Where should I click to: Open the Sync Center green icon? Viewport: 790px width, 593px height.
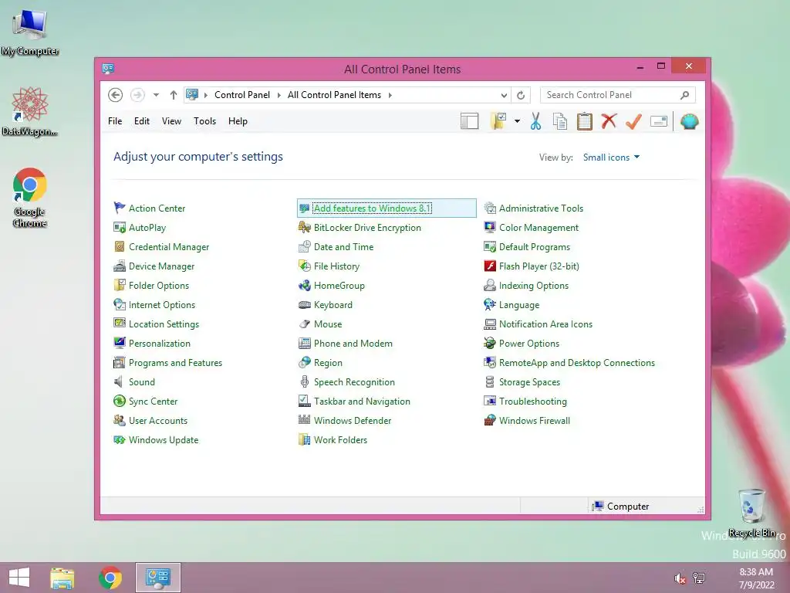120,401
